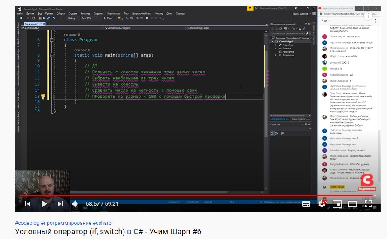This screenshot has height=239, width=387.
Task: Open the Файл menu in Visual Studio
Action: pyautogui.click(x=20, y=14)
